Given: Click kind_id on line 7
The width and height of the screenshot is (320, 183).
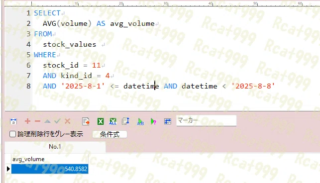Looking at the screenshot, I should click(76, 76).
